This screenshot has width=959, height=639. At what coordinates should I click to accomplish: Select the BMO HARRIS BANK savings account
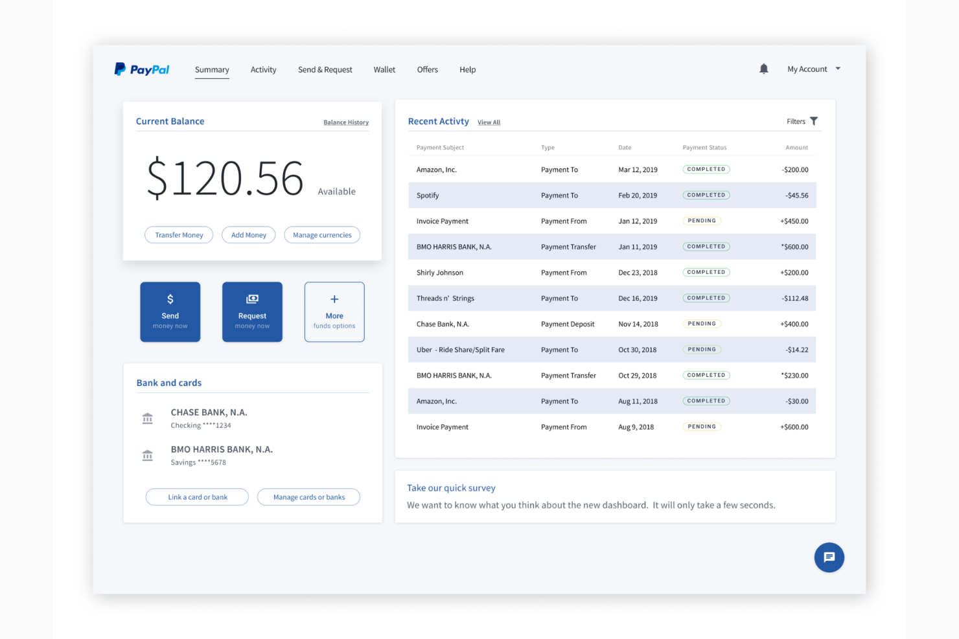[222, 455]
